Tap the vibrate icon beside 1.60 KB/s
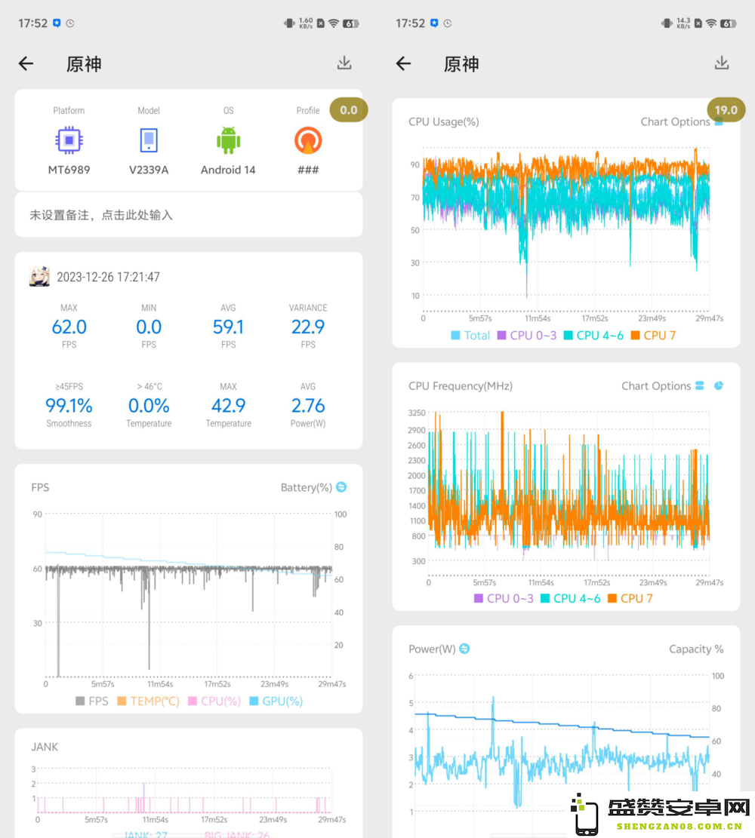The height and width of the screenshot is (838, 755). 289,23
